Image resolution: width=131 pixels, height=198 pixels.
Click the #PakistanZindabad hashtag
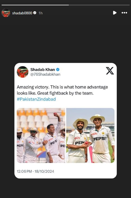pos(36,99)
